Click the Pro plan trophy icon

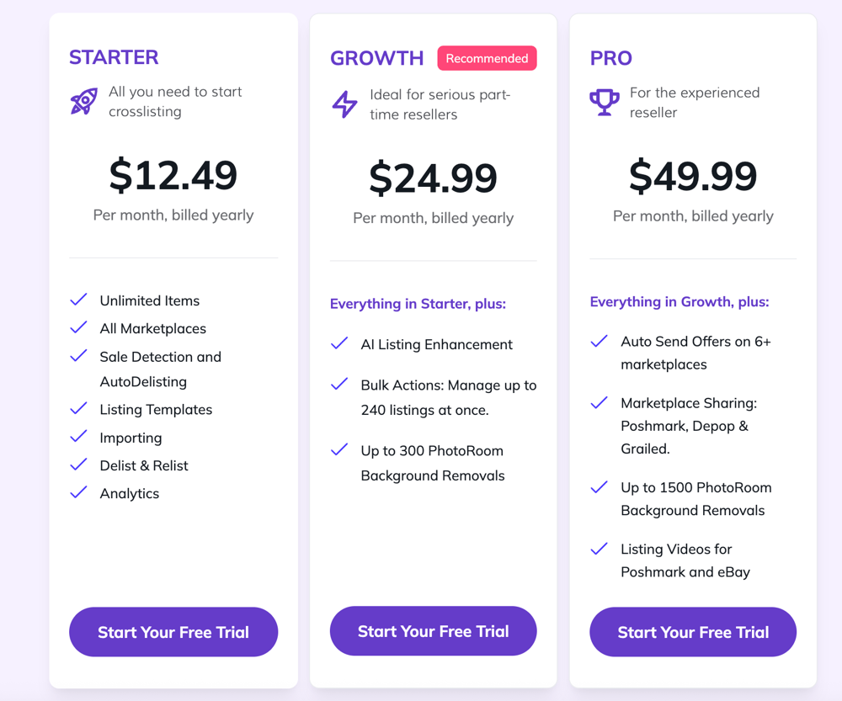[604, 103]
